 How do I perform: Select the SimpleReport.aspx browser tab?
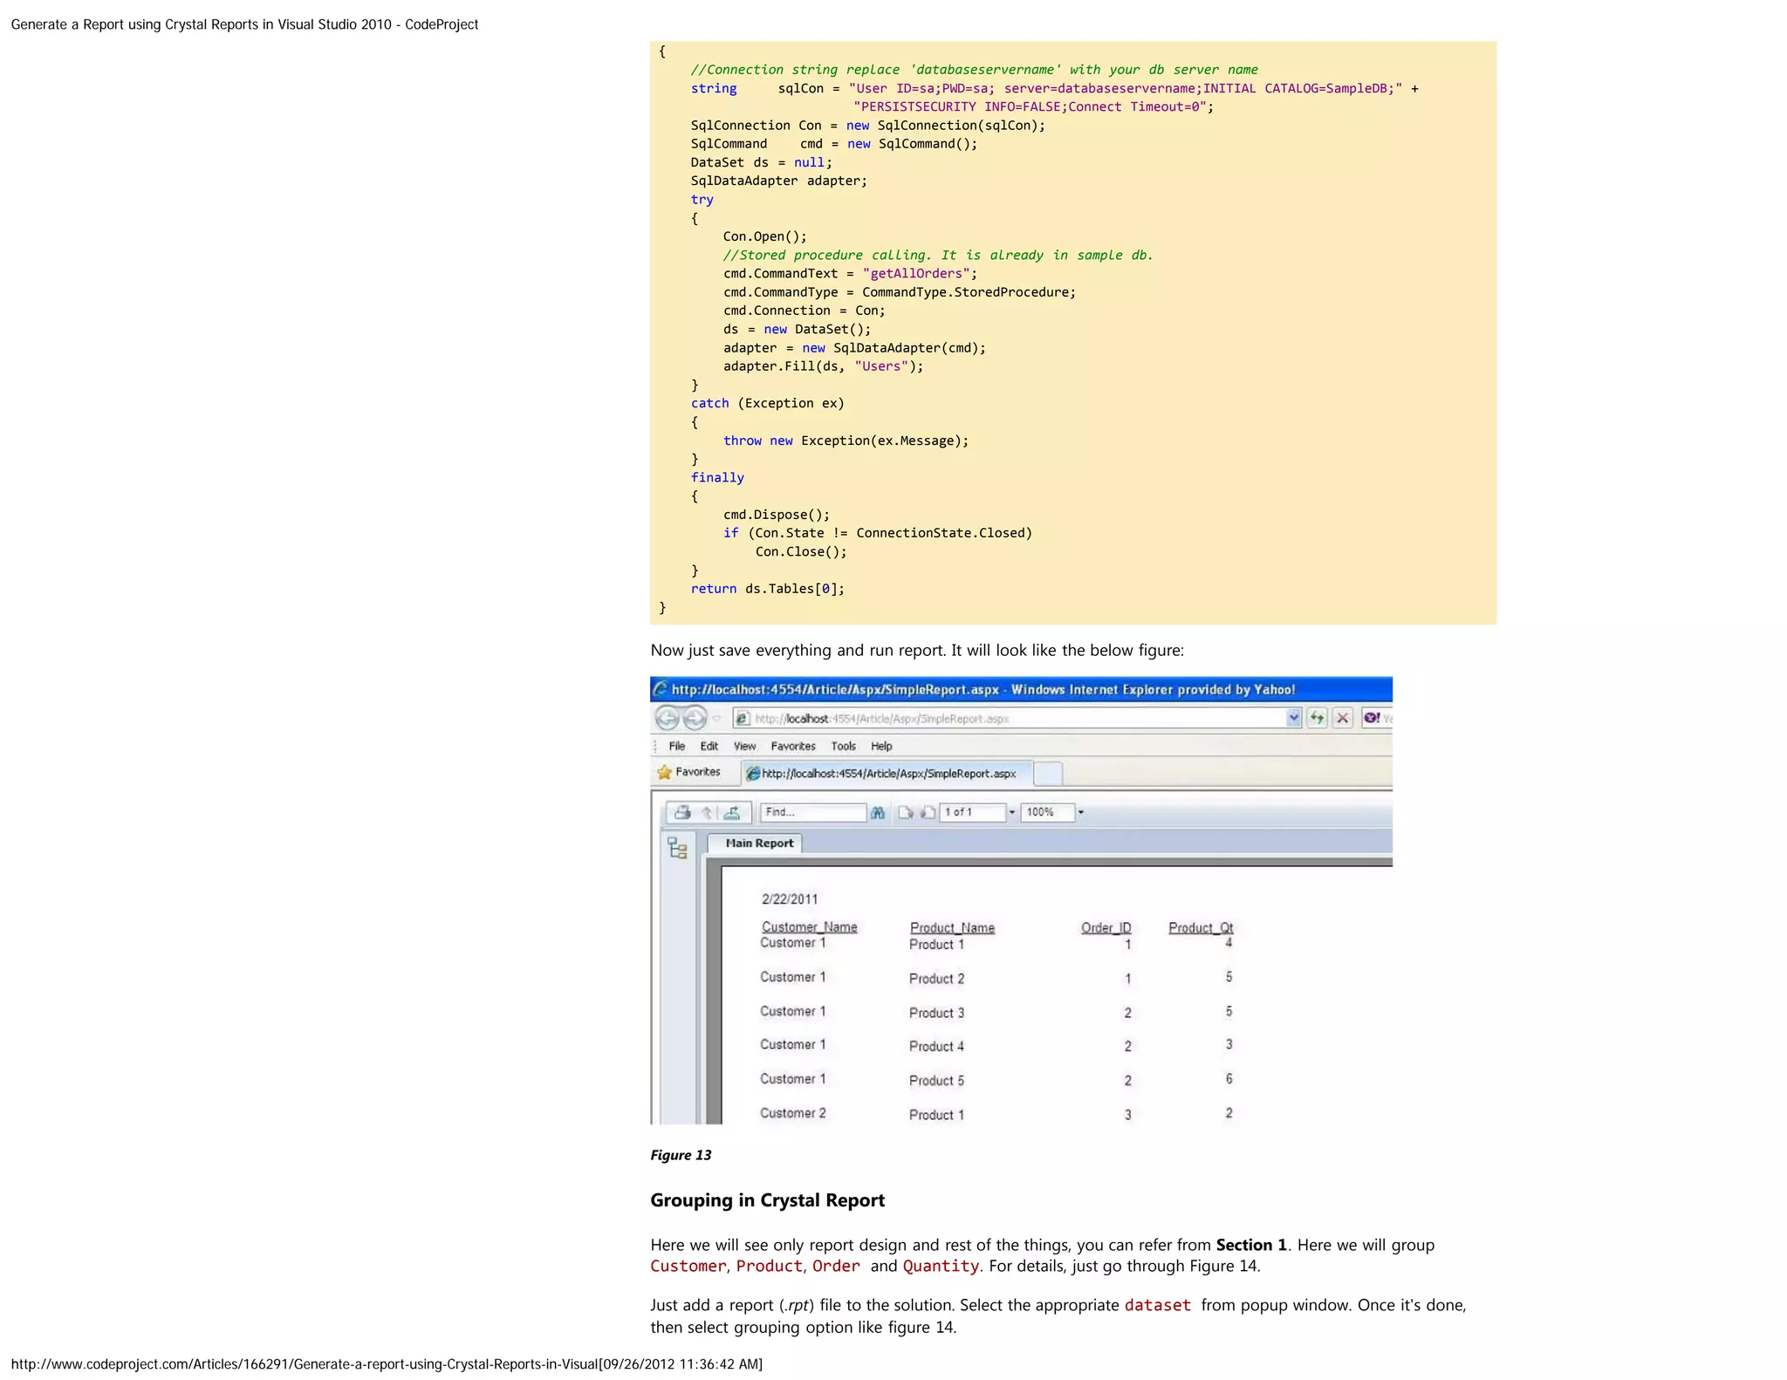(886, 773)
